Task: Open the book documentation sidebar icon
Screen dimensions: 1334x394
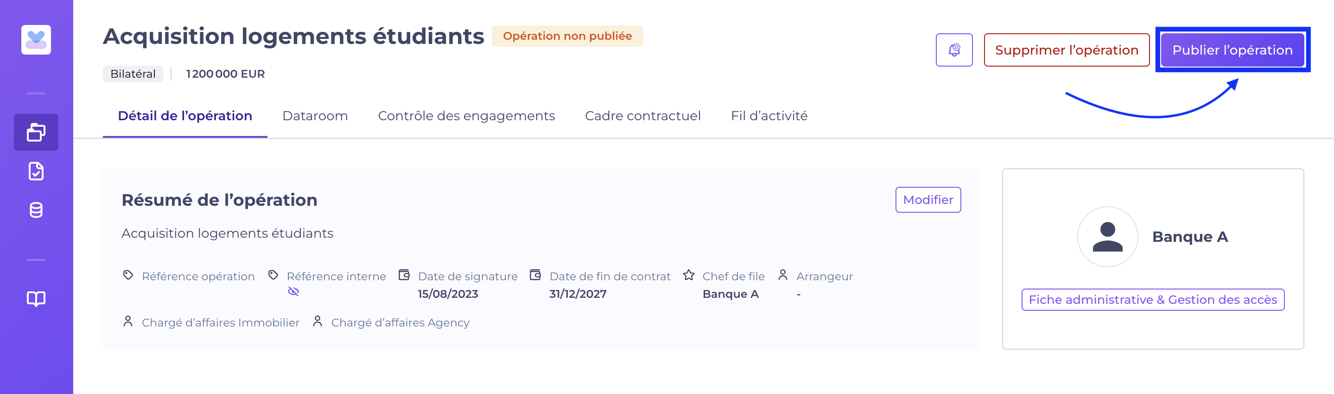Action: (x=36, y=298)
